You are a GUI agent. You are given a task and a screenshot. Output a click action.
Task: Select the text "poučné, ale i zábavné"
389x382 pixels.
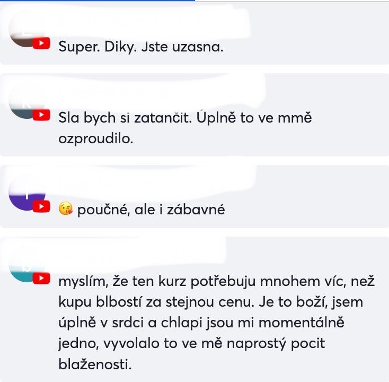[151, 210]
